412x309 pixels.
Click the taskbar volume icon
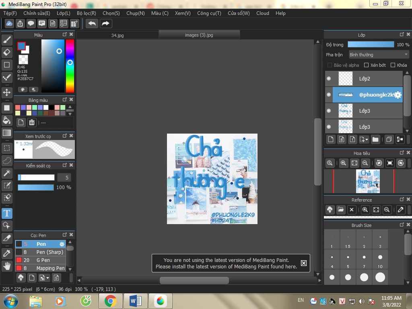coord(362,301)
